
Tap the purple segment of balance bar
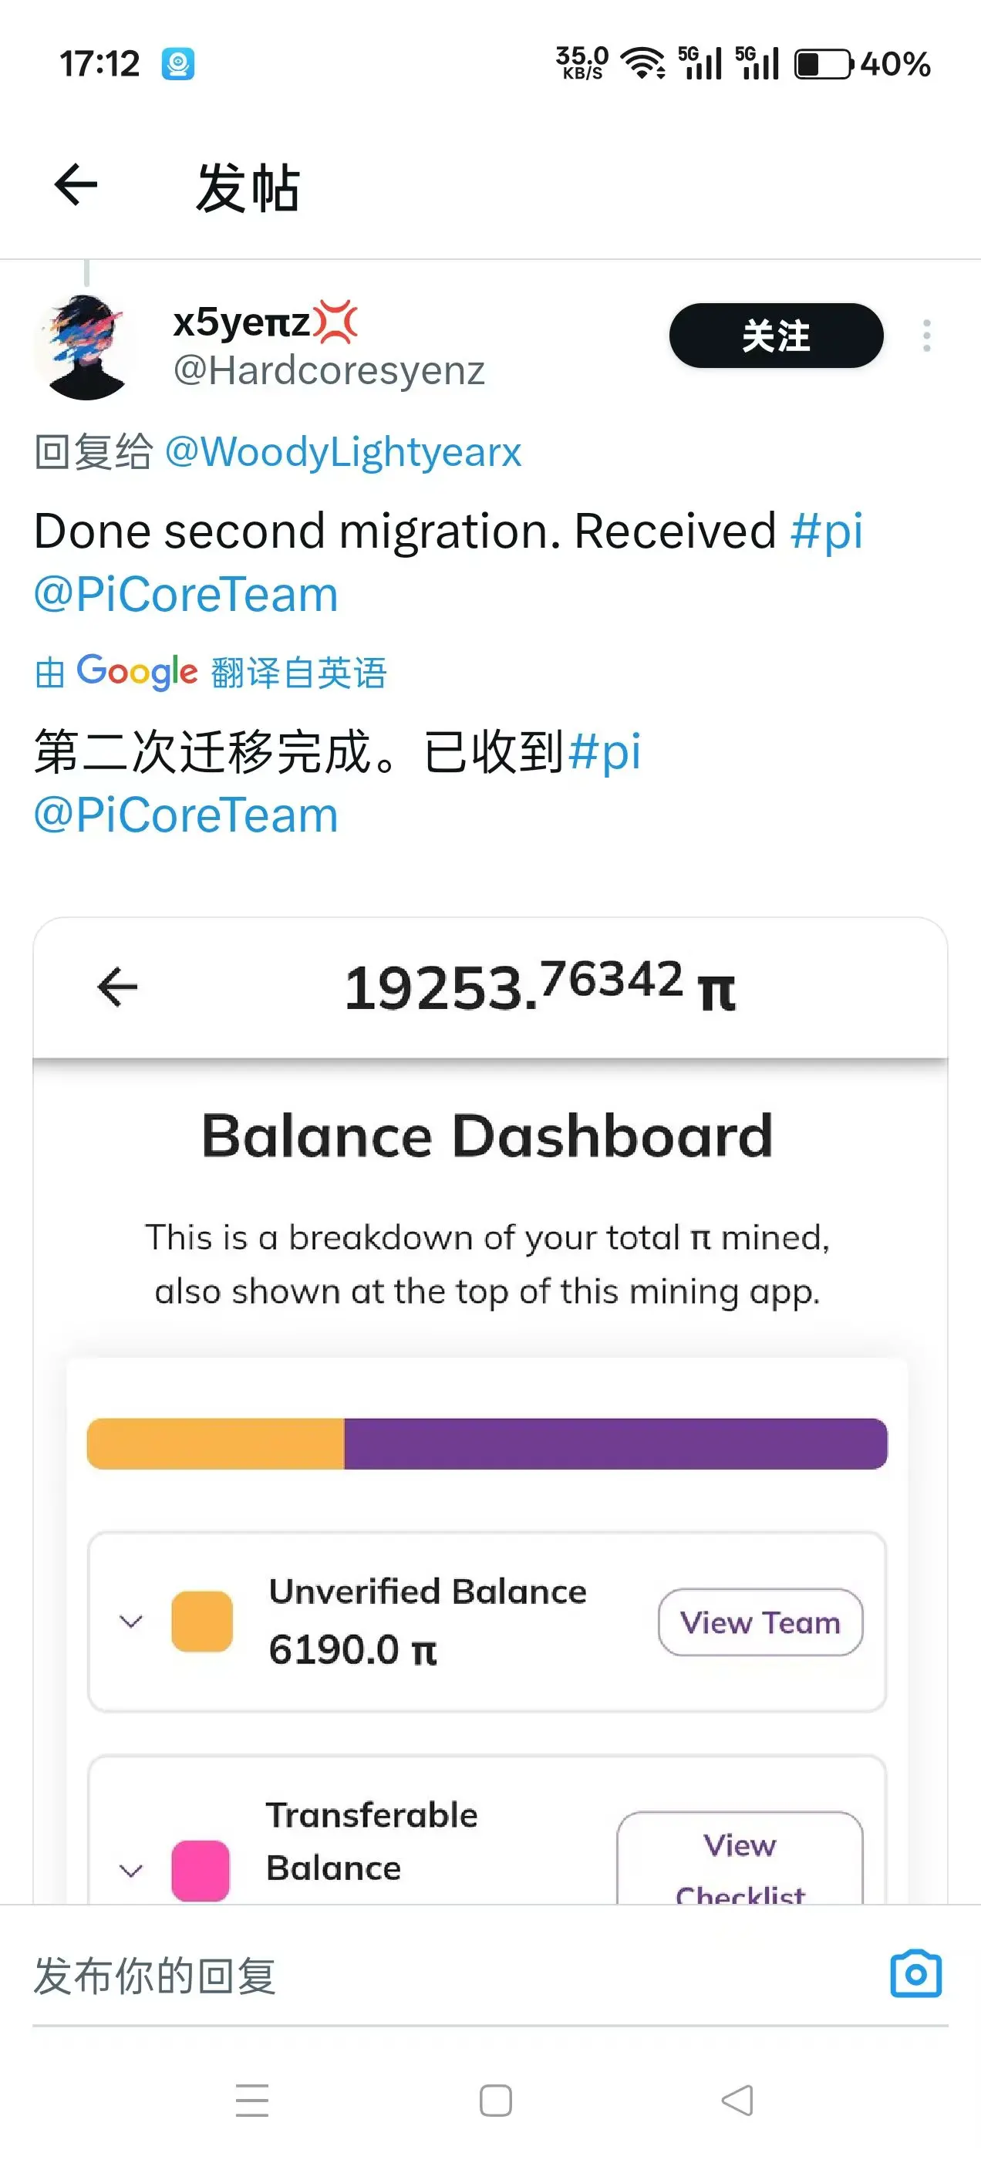615,1443
